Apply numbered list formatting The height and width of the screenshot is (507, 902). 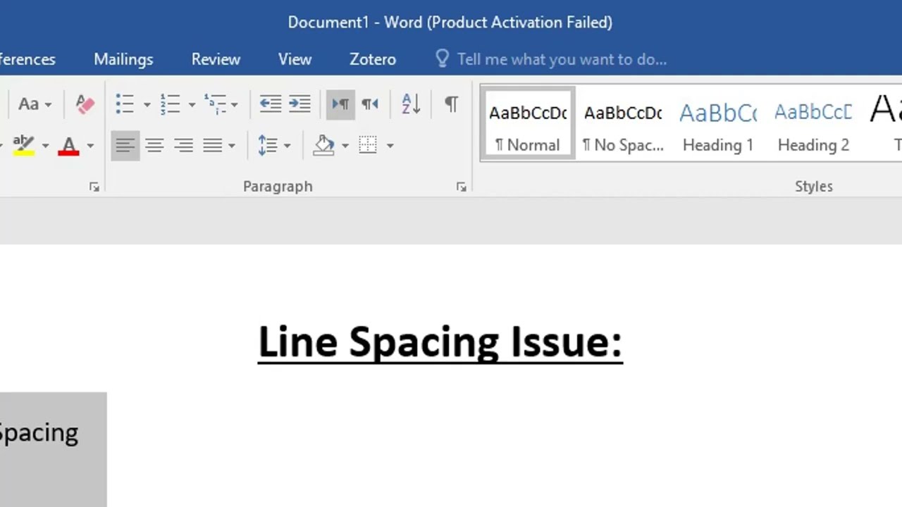pyautogui.click(x=170, y=104)
